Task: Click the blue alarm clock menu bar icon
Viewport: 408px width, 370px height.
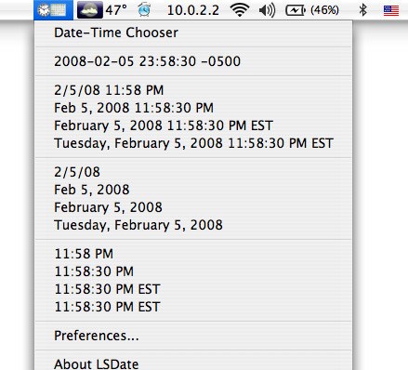Action: click(144, 10)
